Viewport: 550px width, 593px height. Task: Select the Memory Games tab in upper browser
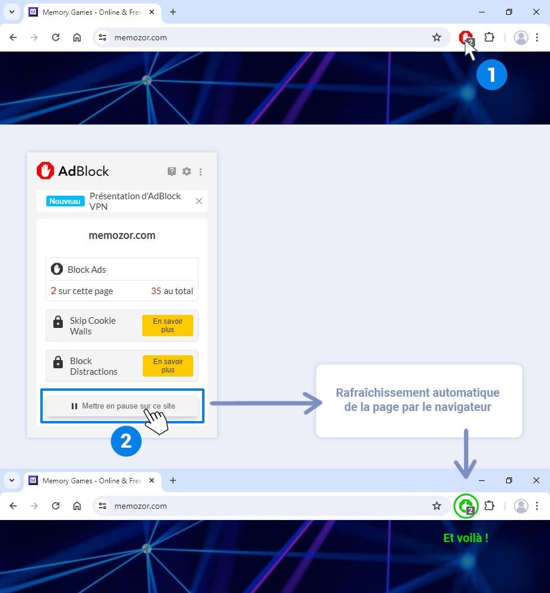(x=89, y=12)
